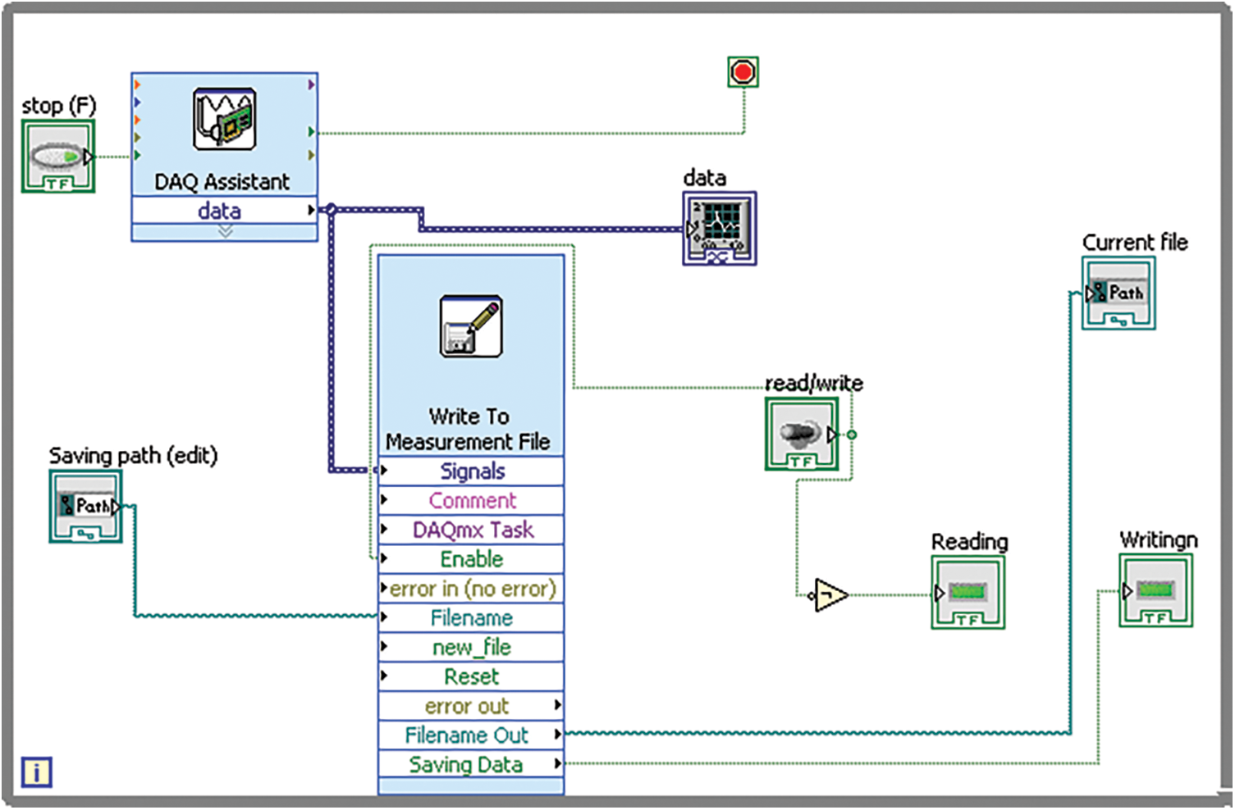1235x810 pixels.
Task: Select the data waveform graph indicator
Action: tap(719, 229)
